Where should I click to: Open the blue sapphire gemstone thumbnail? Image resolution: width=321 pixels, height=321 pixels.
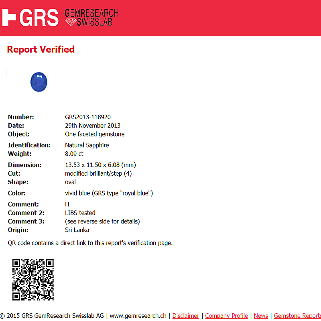pos(39,82)
